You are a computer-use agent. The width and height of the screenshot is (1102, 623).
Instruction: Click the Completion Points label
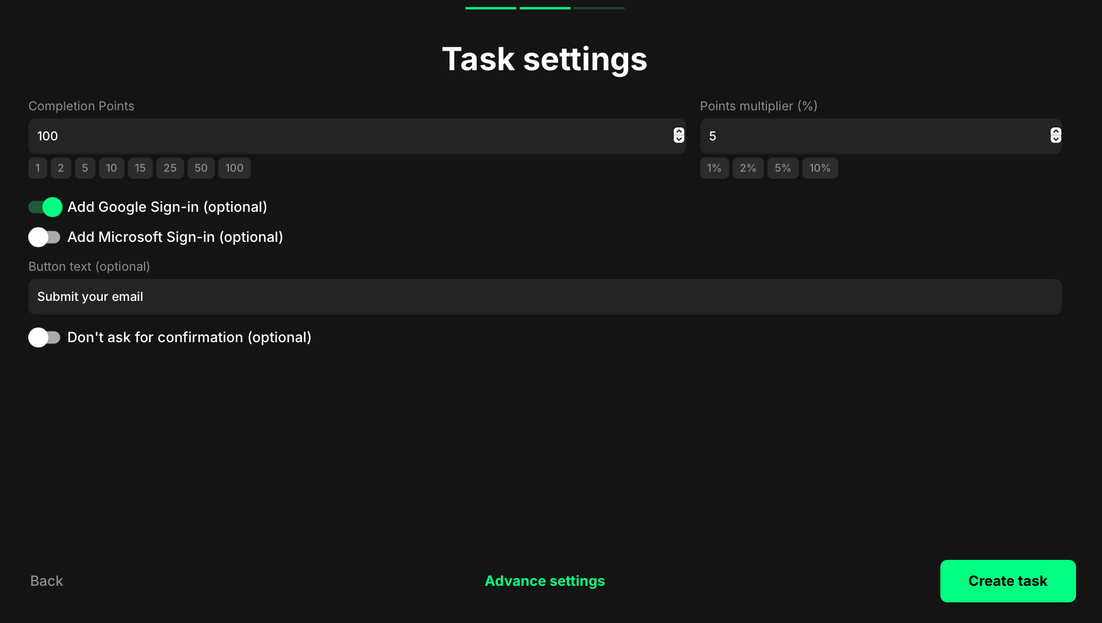click(x=81, y=106)
